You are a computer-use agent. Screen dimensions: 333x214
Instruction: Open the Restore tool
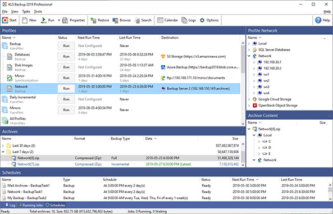point(93,20)
